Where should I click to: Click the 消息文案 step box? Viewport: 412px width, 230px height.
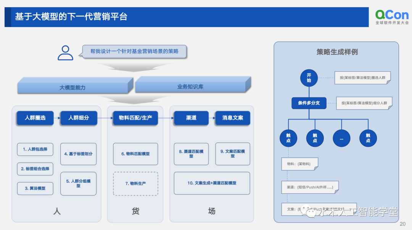[233, 118]
